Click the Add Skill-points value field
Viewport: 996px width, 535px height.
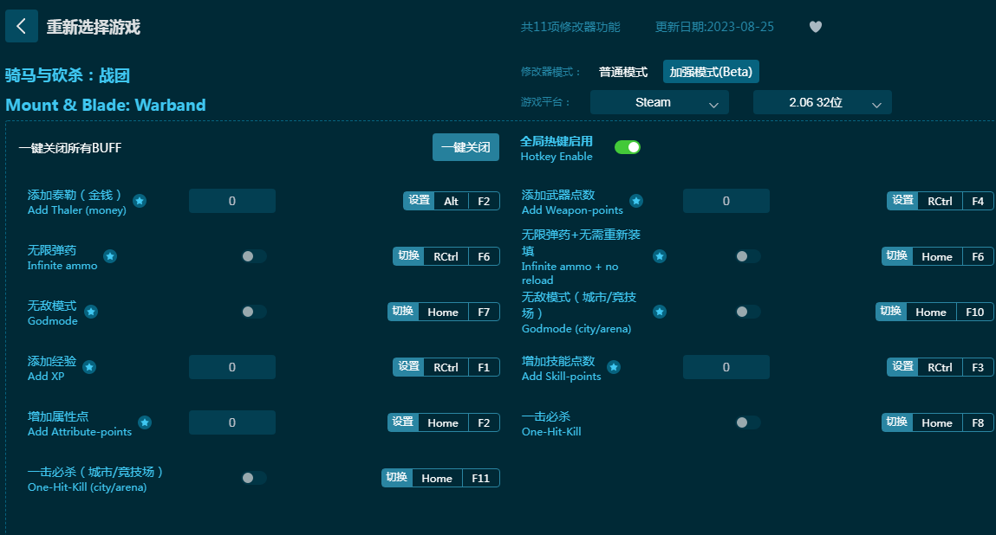726,367
